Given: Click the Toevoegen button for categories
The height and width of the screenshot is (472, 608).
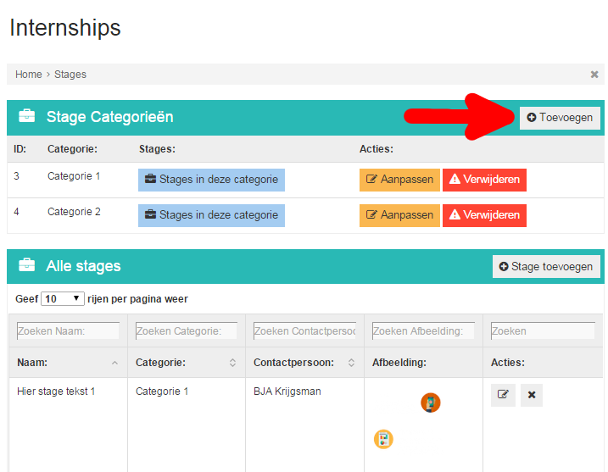Looking at the screenshot, I should pos(560,118).
